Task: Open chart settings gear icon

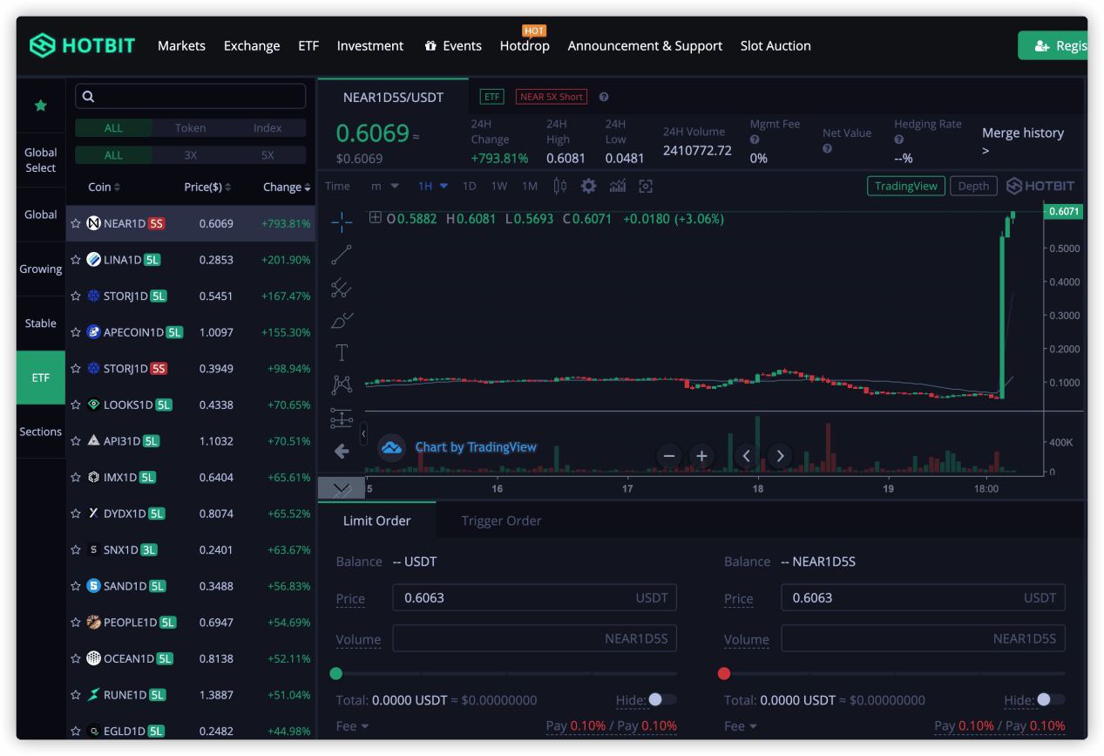Action: click(x=588, y=186)
